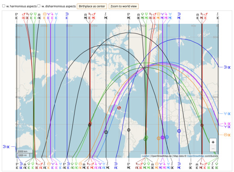Click the black Pluto MC circle marker on map

click(x=129, y=130)
